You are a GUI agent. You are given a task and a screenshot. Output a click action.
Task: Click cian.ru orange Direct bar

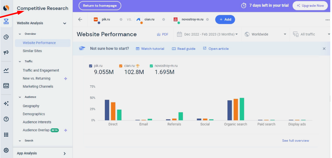tap(113, 111)
